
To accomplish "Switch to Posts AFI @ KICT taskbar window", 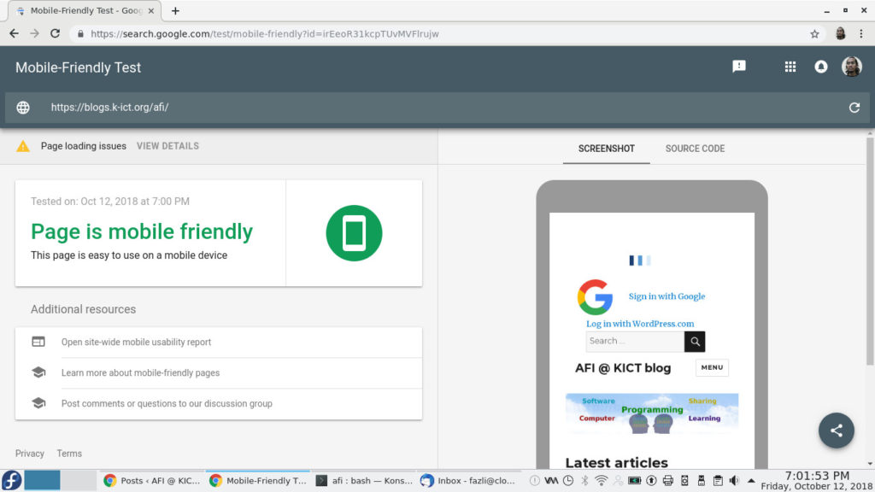I will pos(151,480).
